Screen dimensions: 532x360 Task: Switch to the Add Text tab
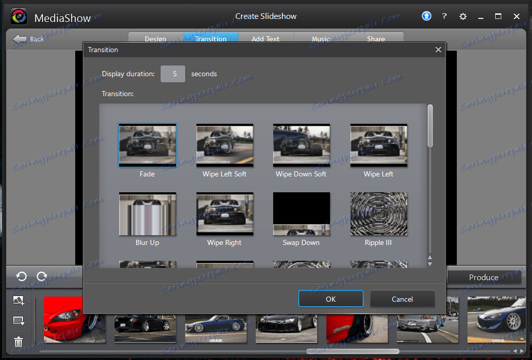(x=265, y=39)
